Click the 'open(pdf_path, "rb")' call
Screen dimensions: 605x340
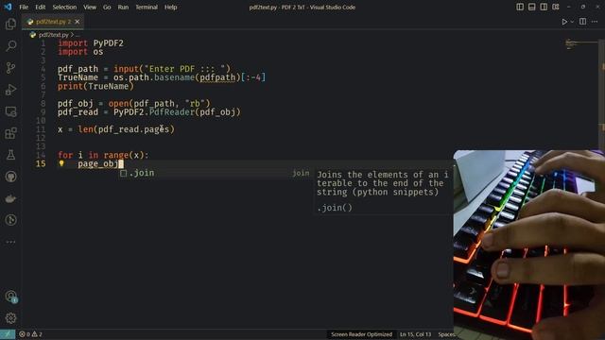(159, 103)
